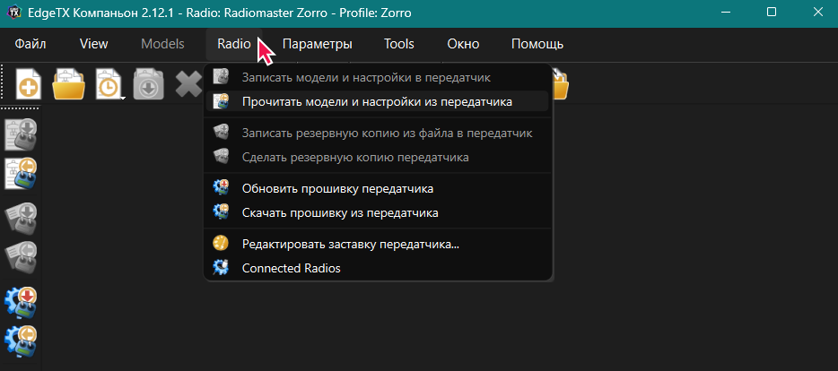The height and width of the screenshot is (371, 838).
Task: Click gear icon beside Обновить прошивку
Action: coord(221,187)
